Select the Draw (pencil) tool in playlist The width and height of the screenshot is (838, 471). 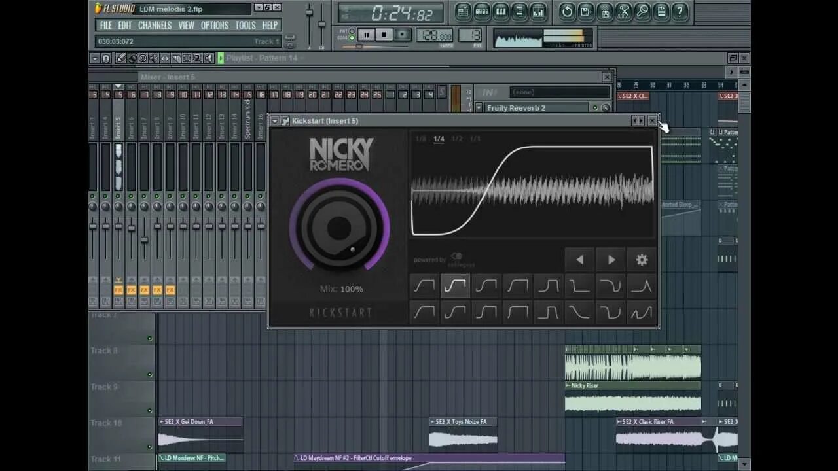pyautogui.click(x=122, y=58)
